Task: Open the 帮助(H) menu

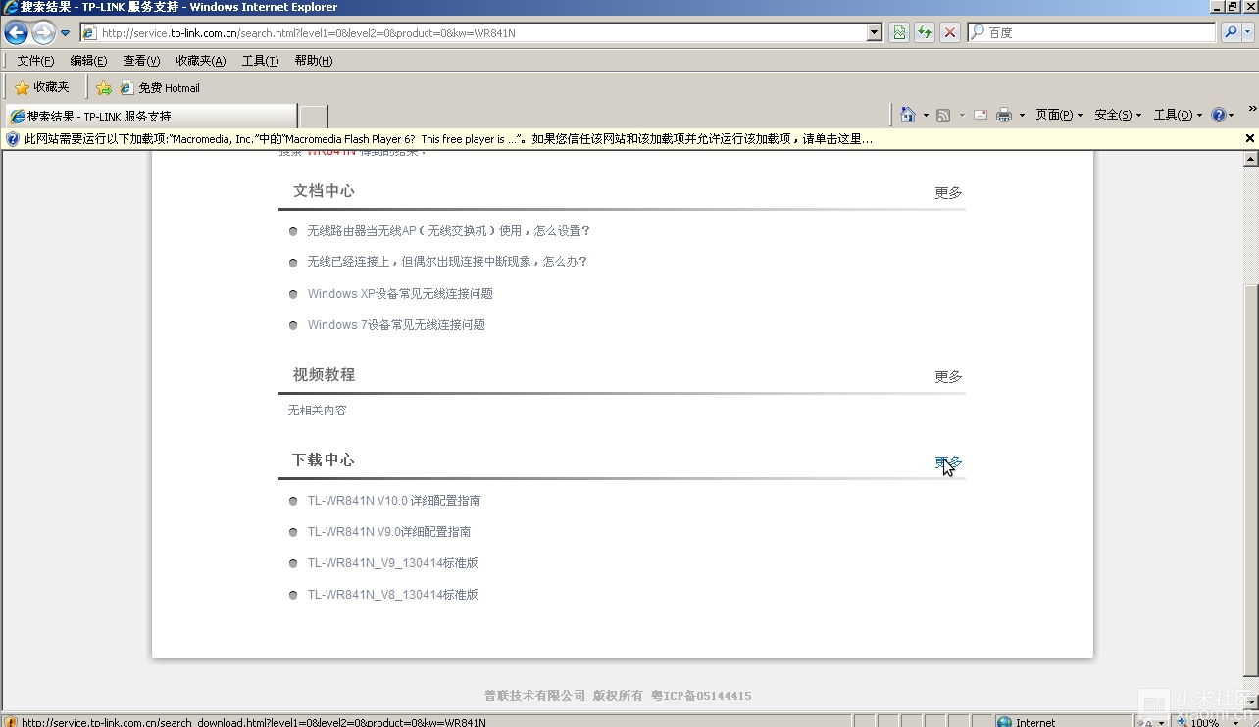Action: coord(313,61)
